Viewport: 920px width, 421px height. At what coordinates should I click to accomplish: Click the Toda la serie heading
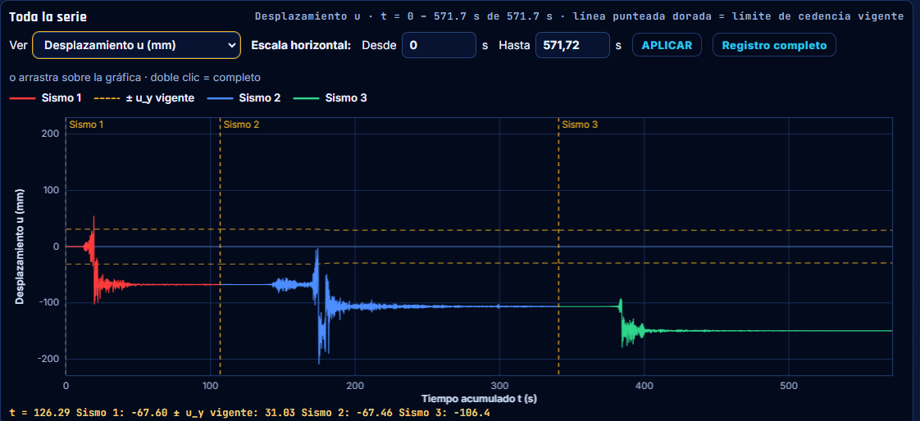click(48, 16)
